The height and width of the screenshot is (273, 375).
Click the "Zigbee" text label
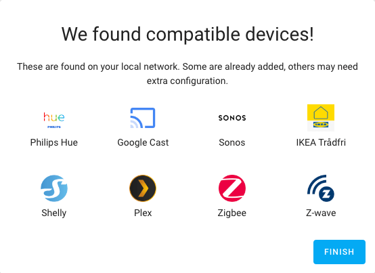coord(232,213)
